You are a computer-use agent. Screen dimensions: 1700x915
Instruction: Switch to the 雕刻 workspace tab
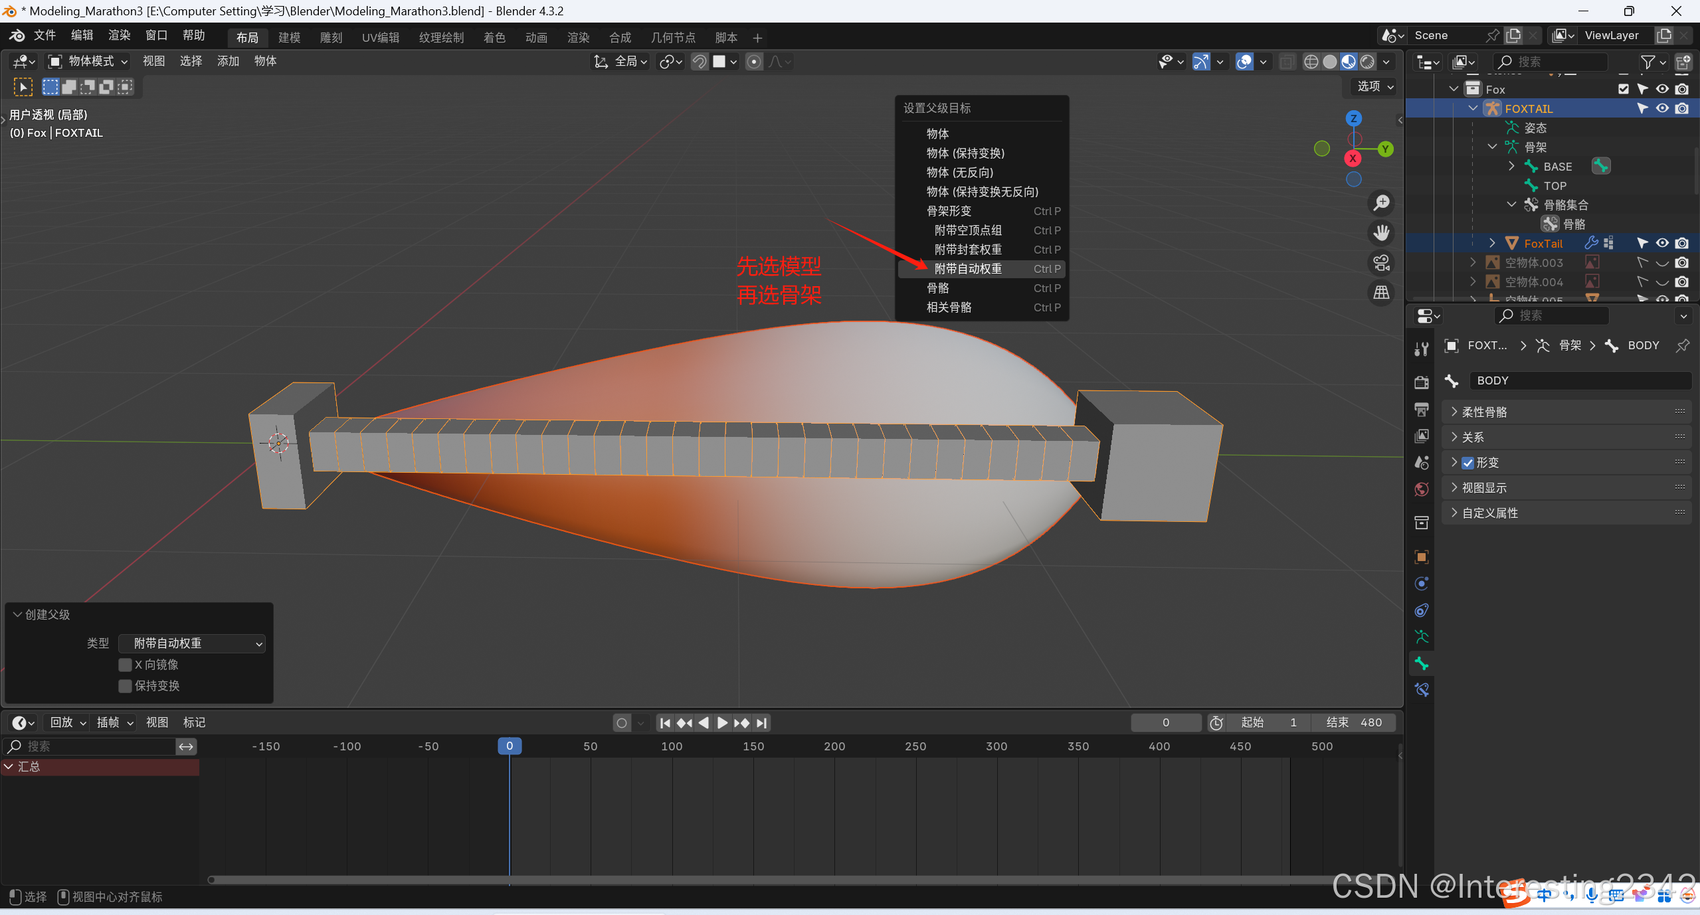tap(331, 37)
